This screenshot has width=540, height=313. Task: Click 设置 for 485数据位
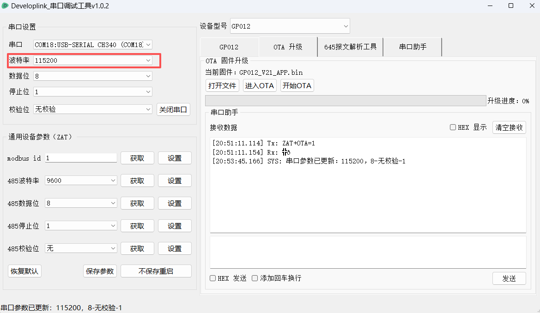(x=175, y=204)
